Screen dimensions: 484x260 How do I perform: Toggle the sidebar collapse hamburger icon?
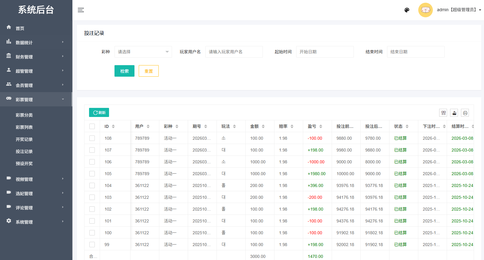(x=81, y=10)
